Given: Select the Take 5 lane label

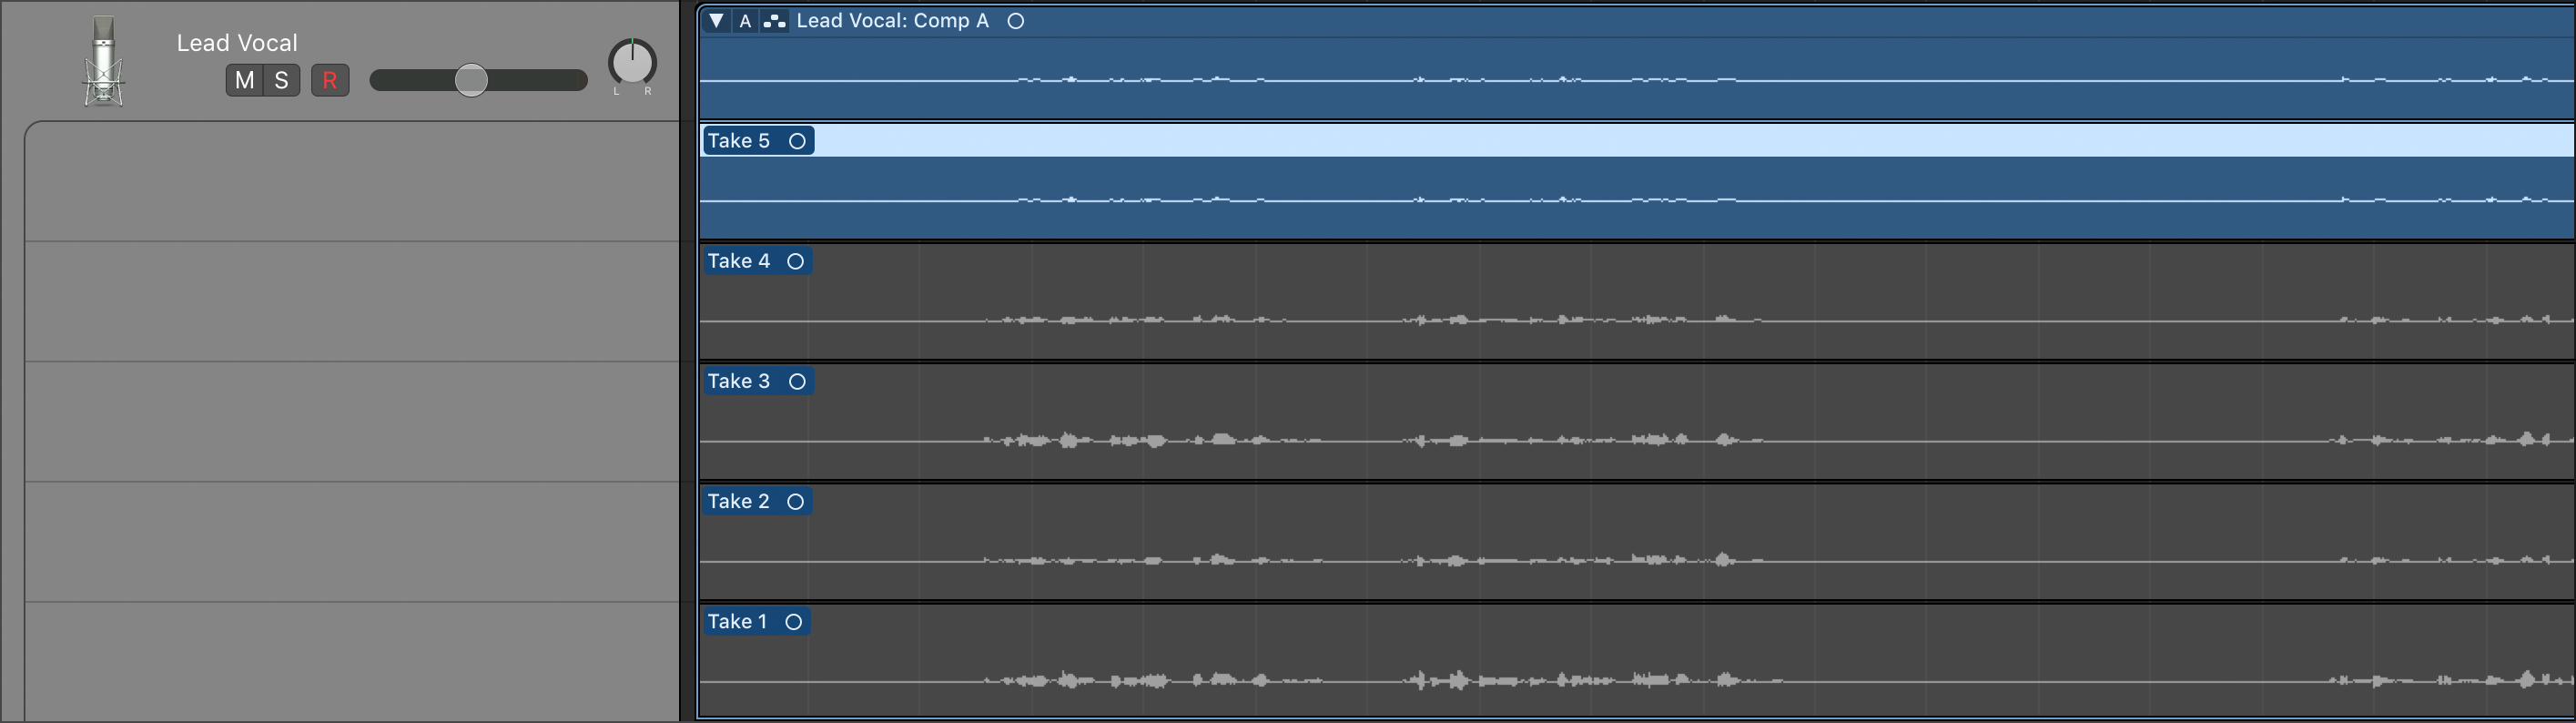Looking at the screenshot, I should tap(738, 141).
